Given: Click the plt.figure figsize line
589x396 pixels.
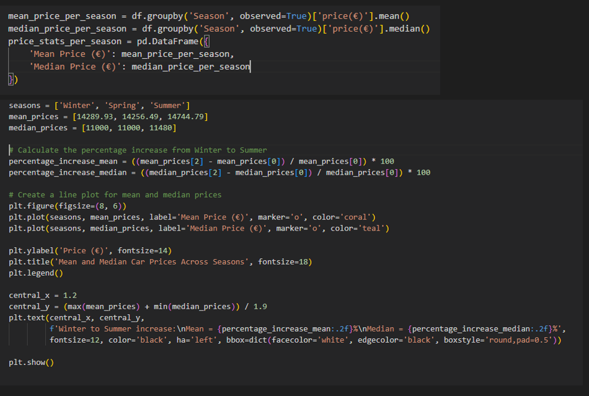Looking at the screenshot, I should (x=68, y=206).
